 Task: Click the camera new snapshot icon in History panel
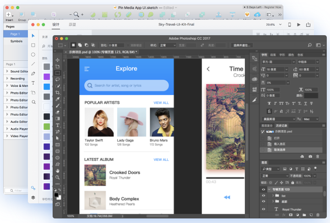tap(310, 156)
